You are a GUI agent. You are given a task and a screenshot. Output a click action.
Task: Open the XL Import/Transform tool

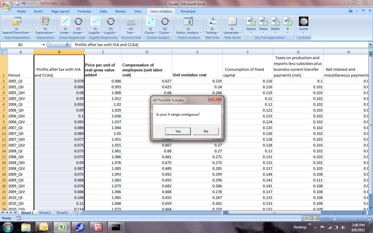point(17,26)
